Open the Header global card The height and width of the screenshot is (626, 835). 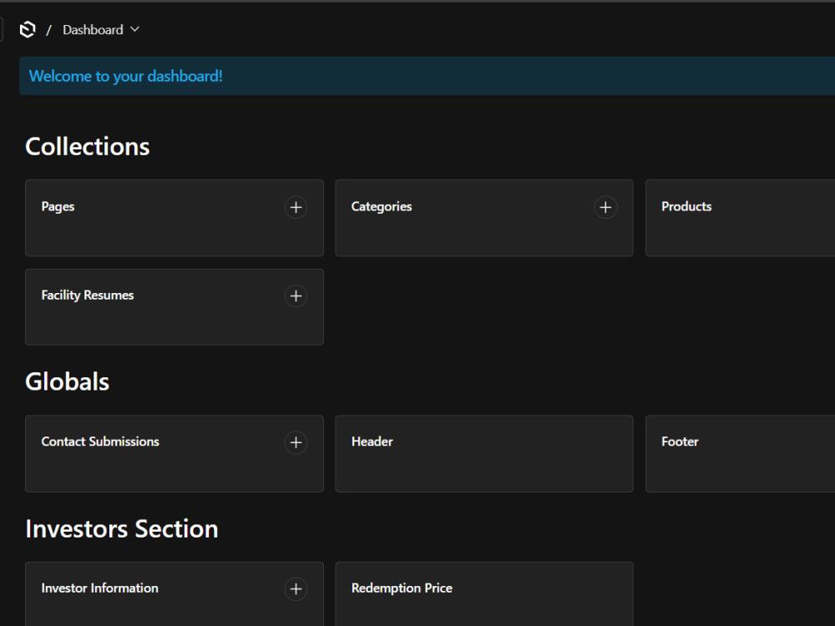click(484, 453)
